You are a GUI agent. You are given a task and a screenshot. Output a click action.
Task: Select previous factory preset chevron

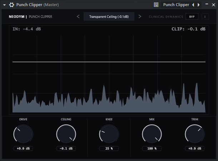pos(78,16)
